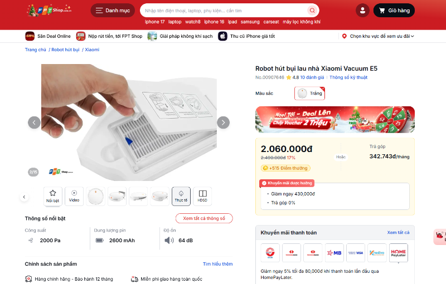Open the Danh mục category menu

click(112, 11)
